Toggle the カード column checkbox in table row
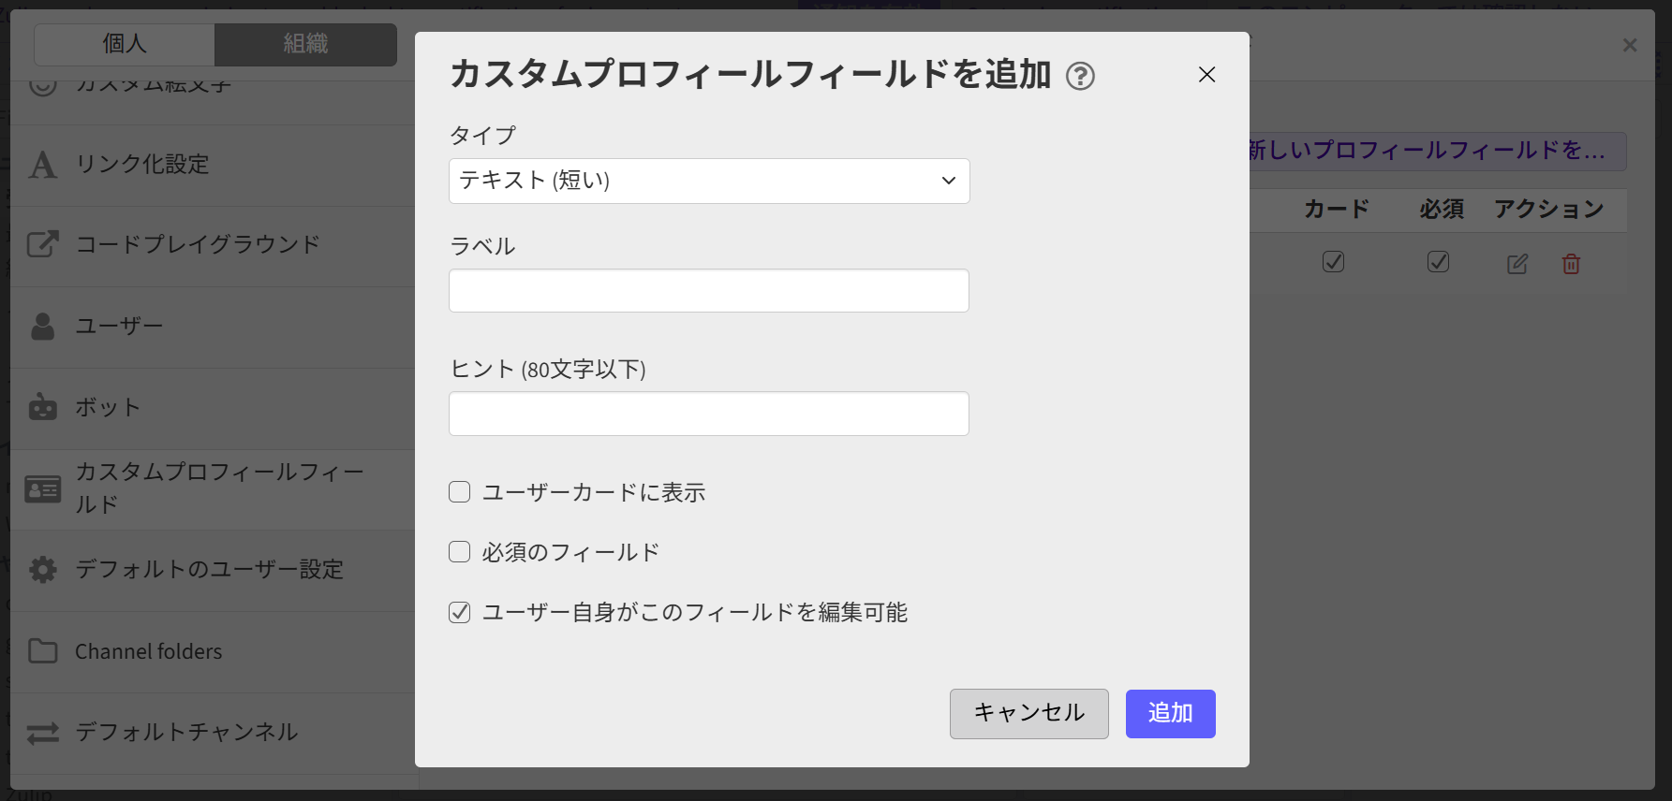The width and height of the screenshot is (1672, 801). pos(1334,262)
